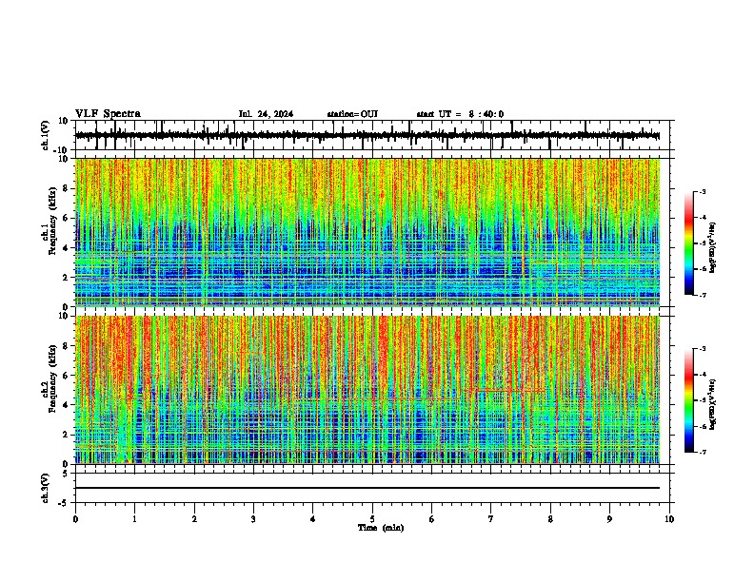Click time axis tick label "0"
754x582 pixels.
coord(75,519)
